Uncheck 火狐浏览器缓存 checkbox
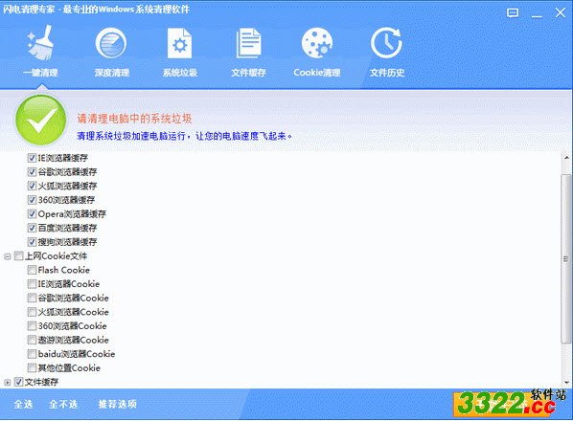 [33, 186]
